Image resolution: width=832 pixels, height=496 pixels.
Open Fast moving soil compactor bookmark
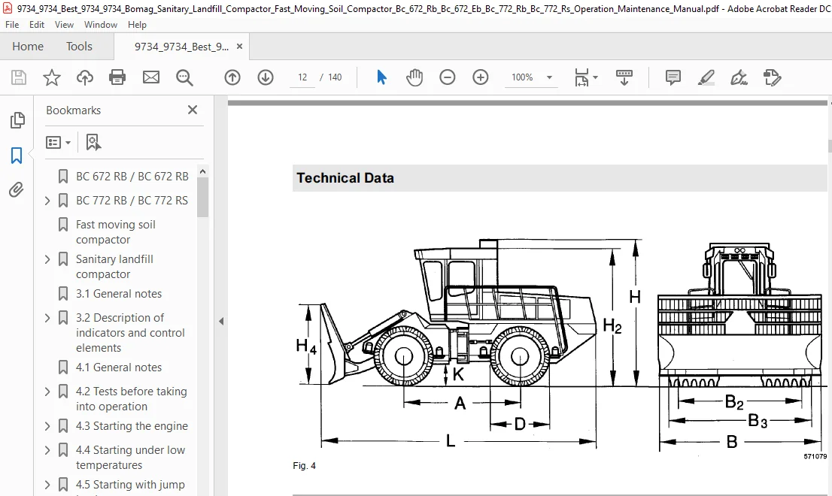(x=116, y=232)
